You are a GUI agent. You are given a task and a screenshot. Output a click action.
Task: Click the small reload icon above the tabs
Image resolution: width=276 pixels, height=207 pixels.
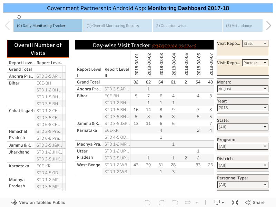point(19,17)
